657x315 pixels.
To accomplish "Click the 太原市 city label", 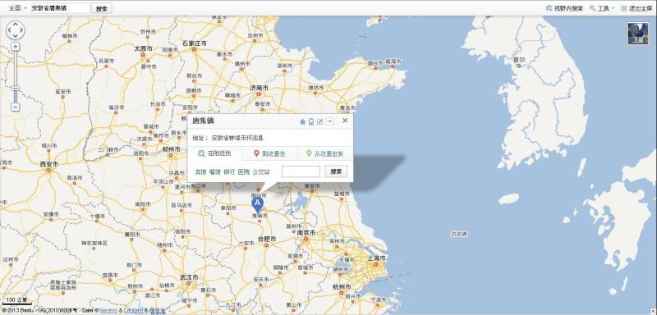I will [143, 48].
